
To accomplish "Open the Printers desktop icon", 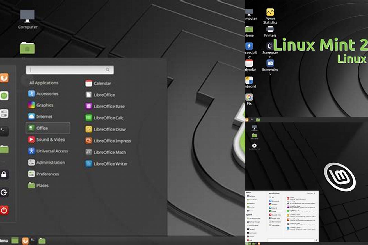I will click(x=270, y=31).
